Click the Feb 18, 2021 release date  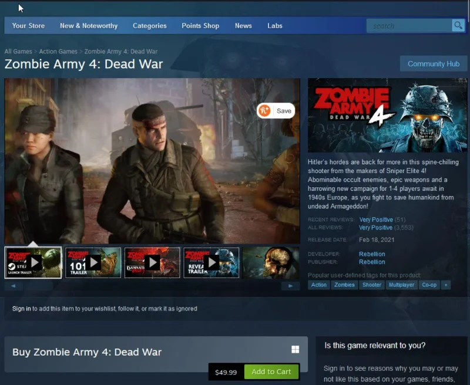pos(377,240)
